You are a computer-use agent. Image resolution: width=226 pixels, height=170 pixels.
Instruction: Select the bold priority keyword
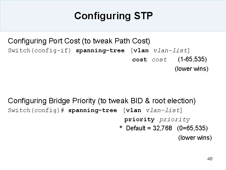tap(139, 120)
